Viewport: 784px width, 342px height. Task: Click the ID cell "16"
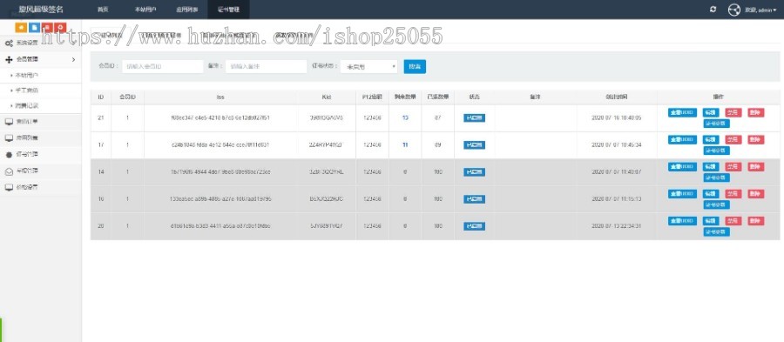[x=100, y=199]
